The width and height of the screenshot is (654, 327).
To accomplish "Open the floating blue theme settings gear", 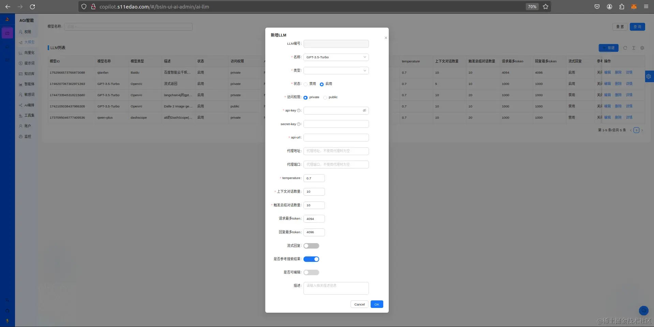I will (649, 76).
